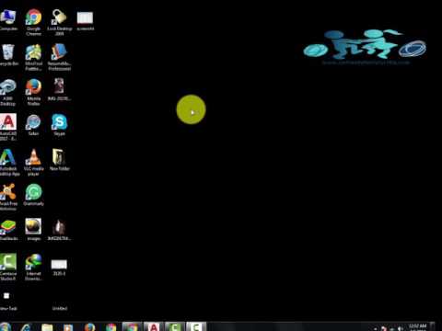Select the Mozilla Firefox desktop shortcut
The image size is (442, 331).
point(33,92)
